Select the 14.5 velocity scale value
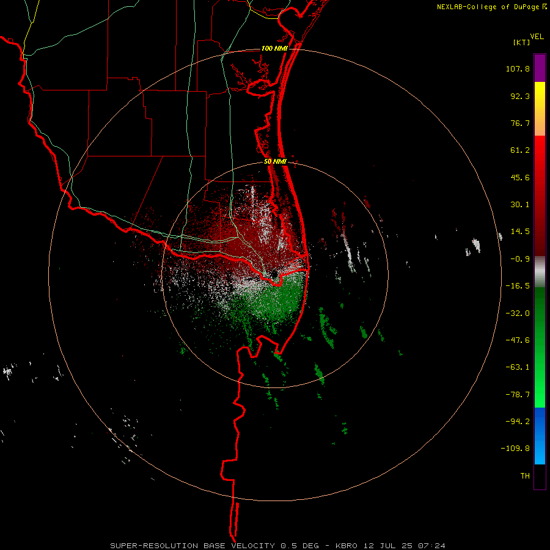 click(520, 232)
